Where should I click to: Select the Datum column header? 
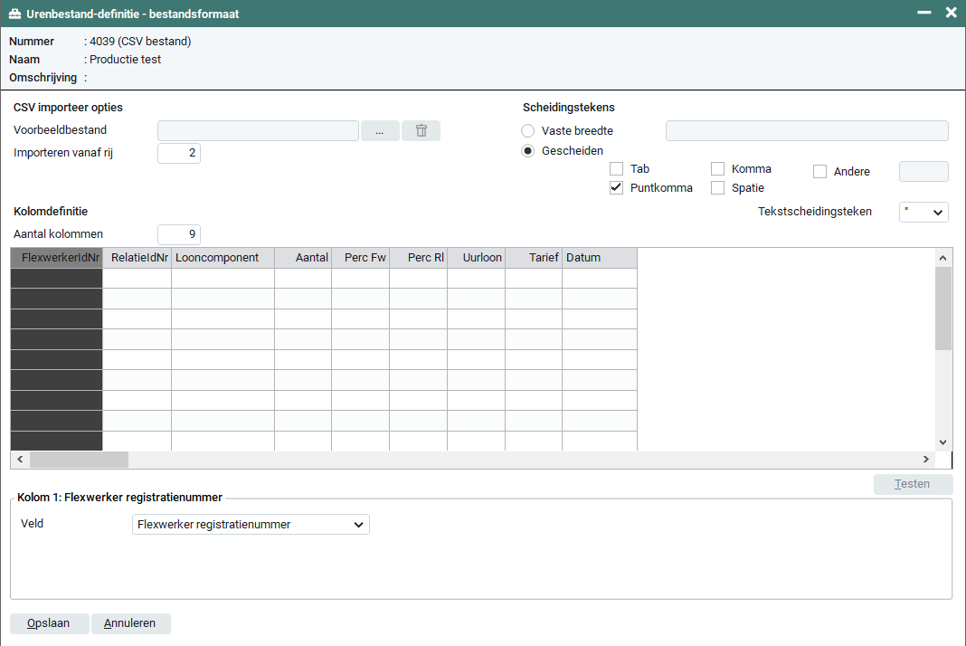(x=599, y=258)
